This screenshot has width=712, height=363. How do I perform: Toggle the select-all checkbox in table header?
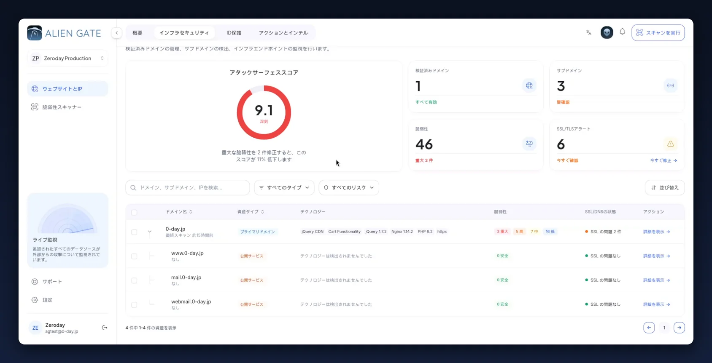(134, 212)
